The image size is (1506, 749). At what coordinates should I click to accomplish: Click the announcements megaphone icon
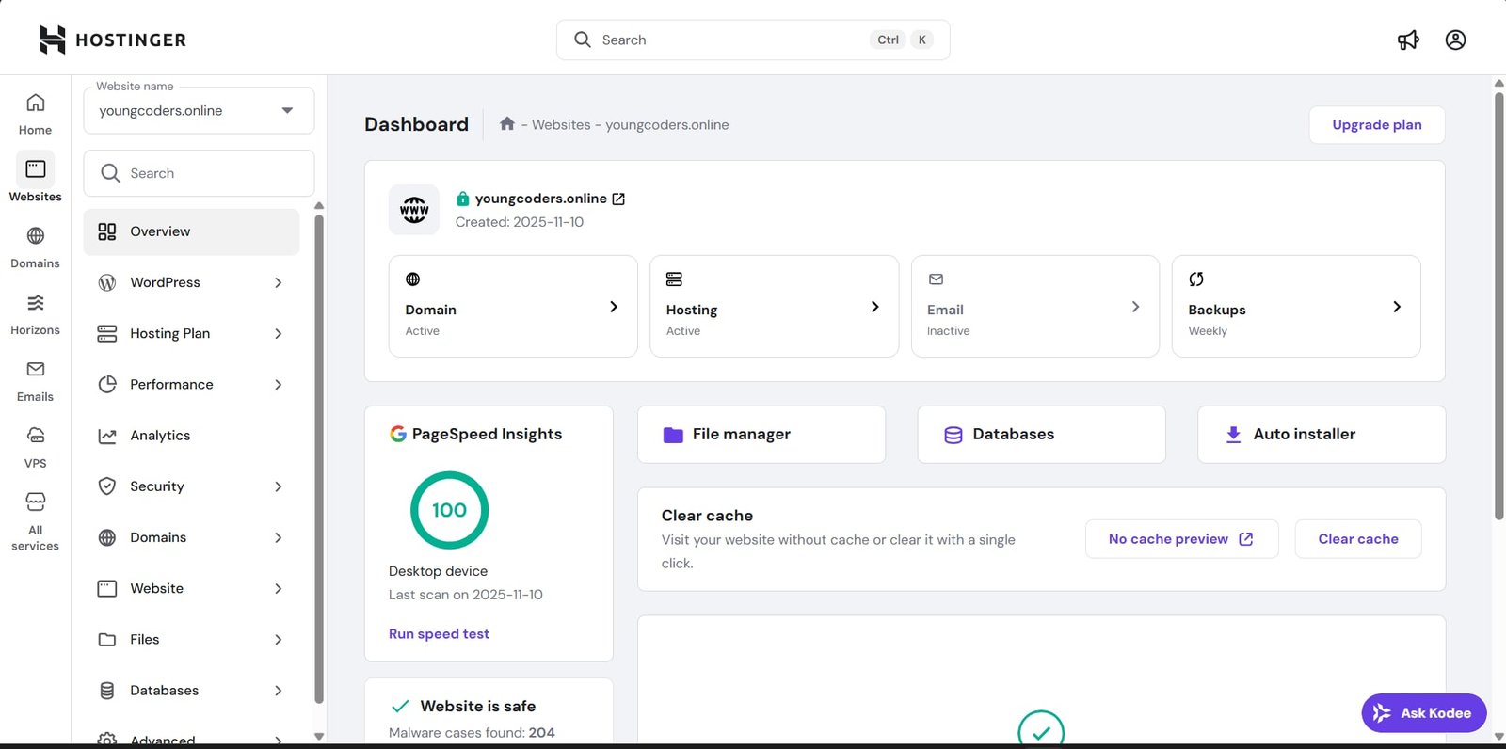pyautogui.click(x=1408, y=40)
